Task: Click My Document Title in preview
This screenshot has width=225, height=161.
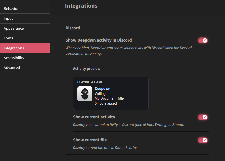Action: pyautogui.click(x=109, y=98)
